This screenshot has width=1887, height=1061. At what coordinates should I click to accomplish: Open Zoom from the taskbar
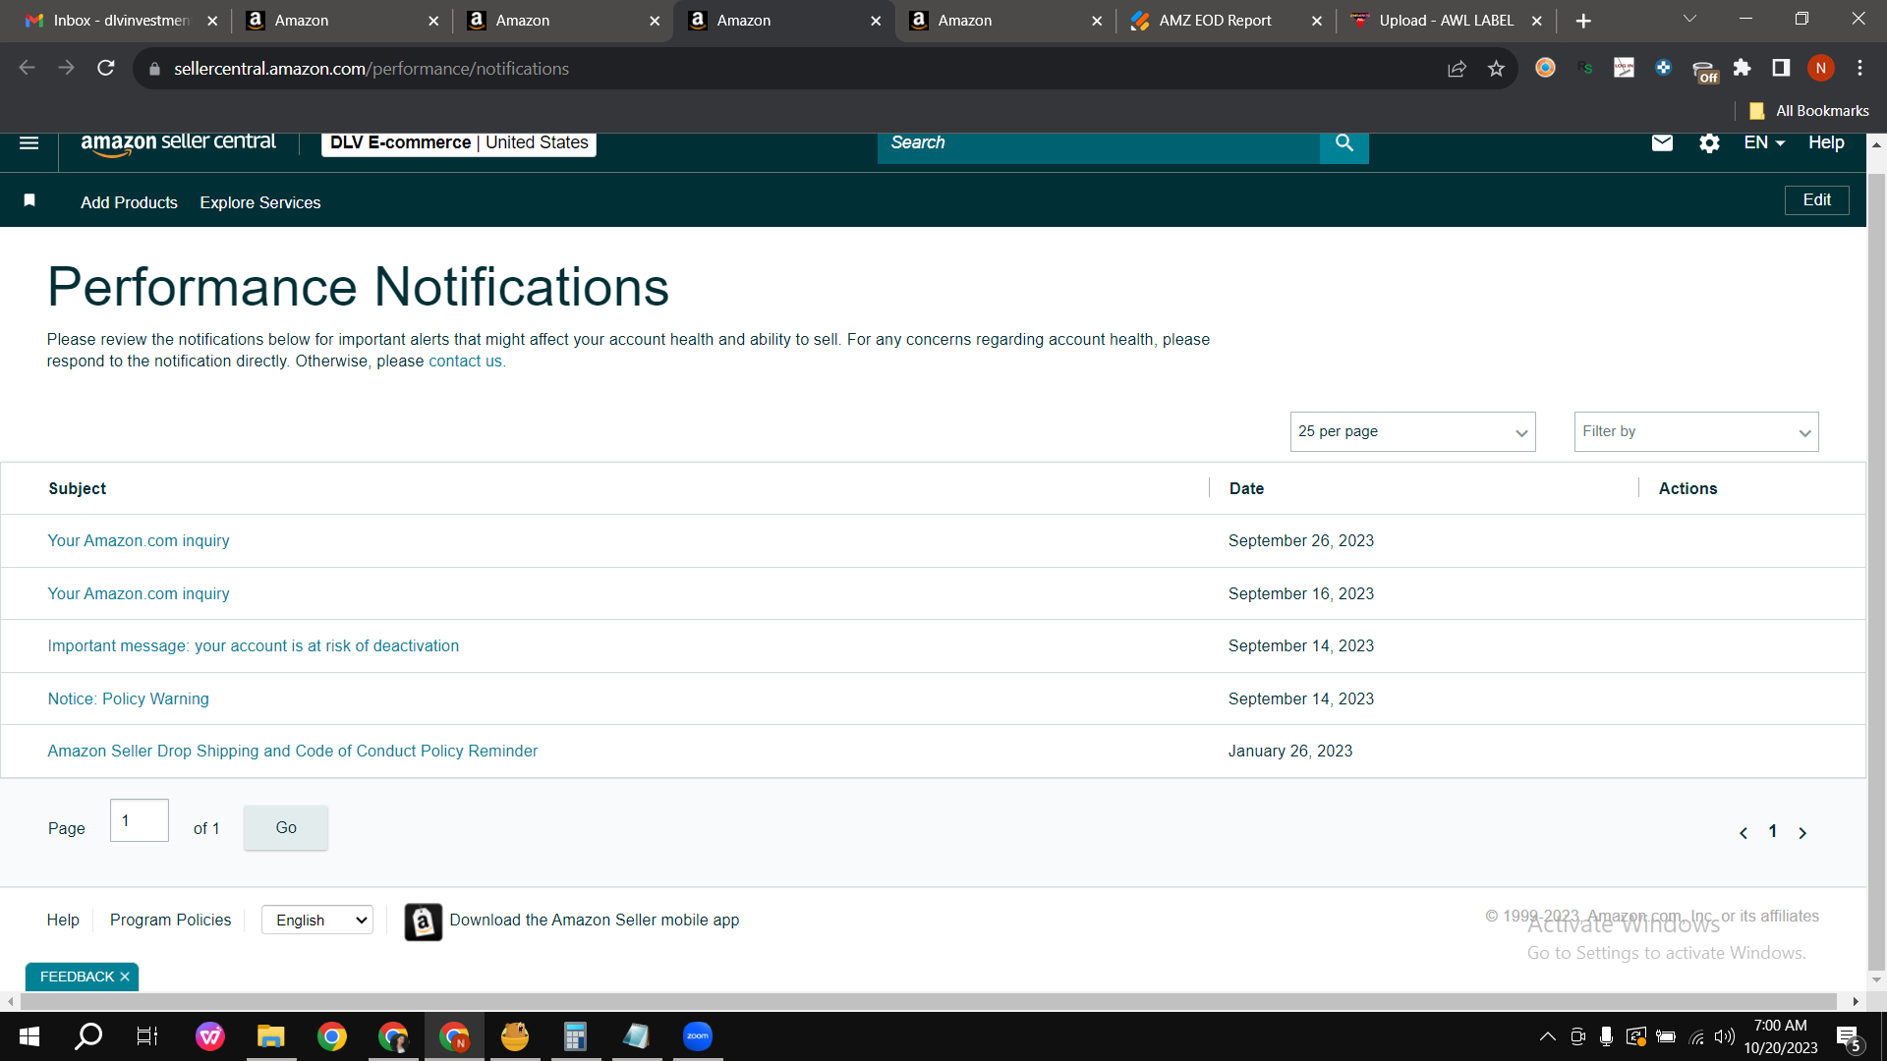point(697,1035)
